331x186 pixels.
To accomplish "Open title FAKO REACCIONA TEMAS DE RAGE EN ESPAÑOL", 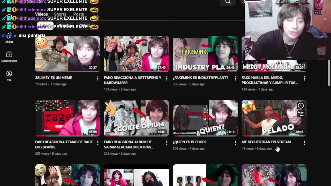I will (x=64, y=144).
